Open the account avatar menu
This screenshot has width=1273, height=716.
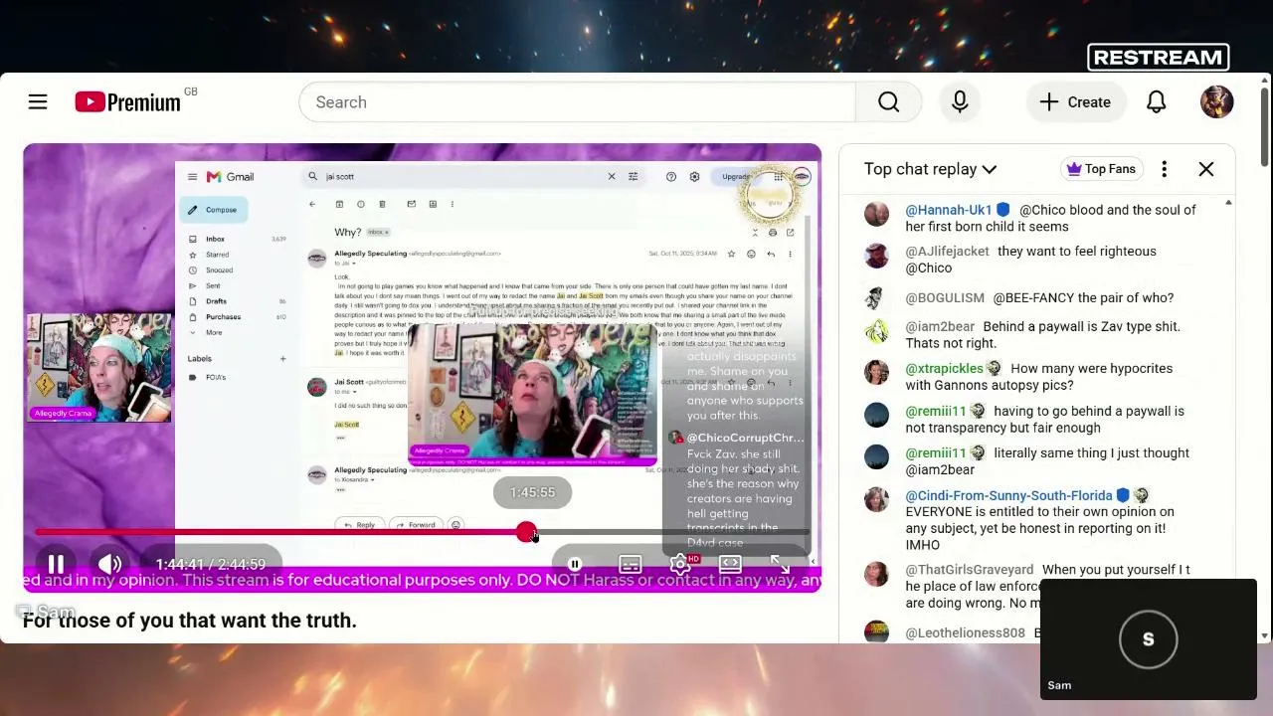pyautogui.click(x=1217, y=102)
